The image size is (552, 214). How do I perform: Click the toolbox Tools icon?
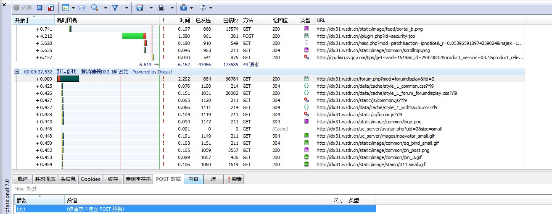tap(184, 8)
